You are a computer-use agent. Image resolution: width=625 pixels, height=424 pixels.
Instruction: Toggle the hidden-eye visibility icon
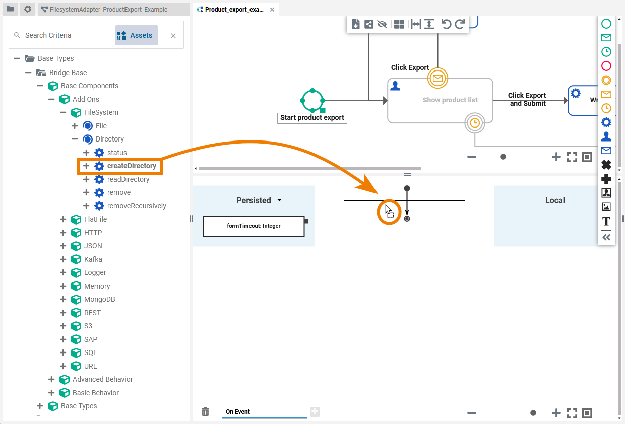click(x=382, y=24)
